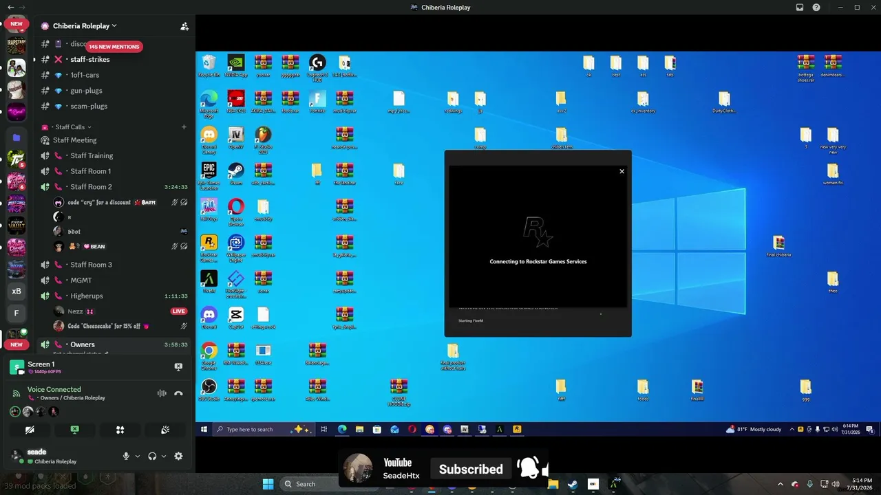This screenshot has width=881, height=495.
Task: Select the OBS Studio desktop shortcut
Action: tap(209, 390)
